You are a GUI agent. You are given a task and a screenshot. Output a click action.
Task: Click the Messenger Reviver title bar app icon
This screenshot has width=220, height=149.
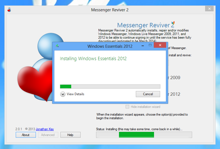click(x=9, y=10)
